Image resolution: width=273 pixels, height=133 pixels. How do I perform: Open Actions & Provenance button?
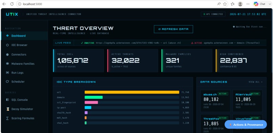(246, 125)
